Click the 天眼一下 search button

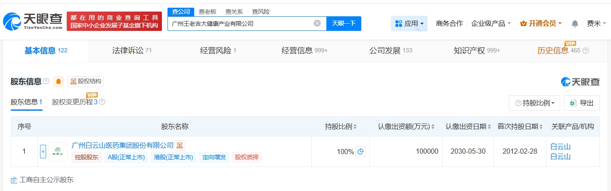pyautogui.click(x=344, y=24)
